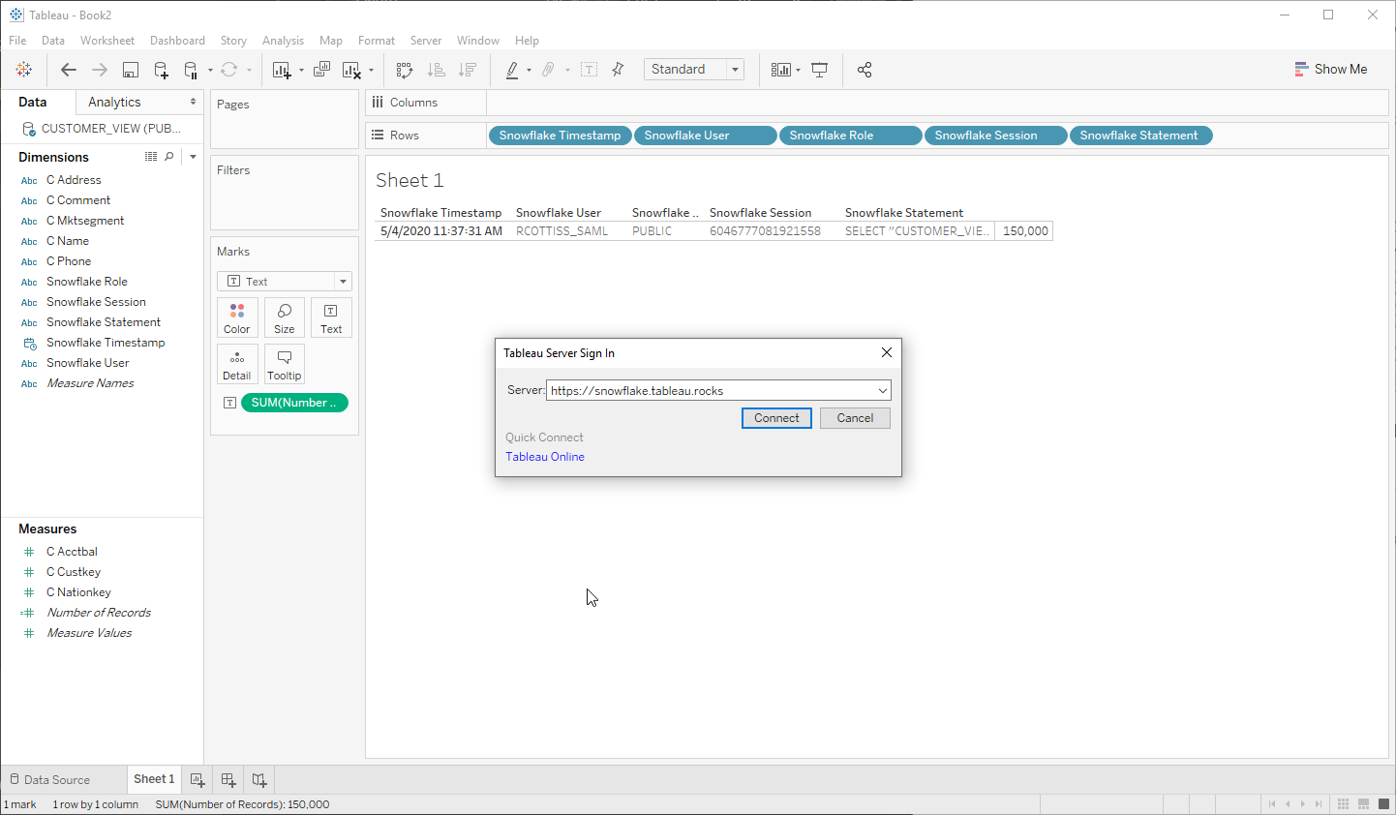Viewport: 1396px width, 815px height.
Task: Click the CUSTOMER_VIEW data source entry
Action: pyautogui.click(x=102, y=129)
